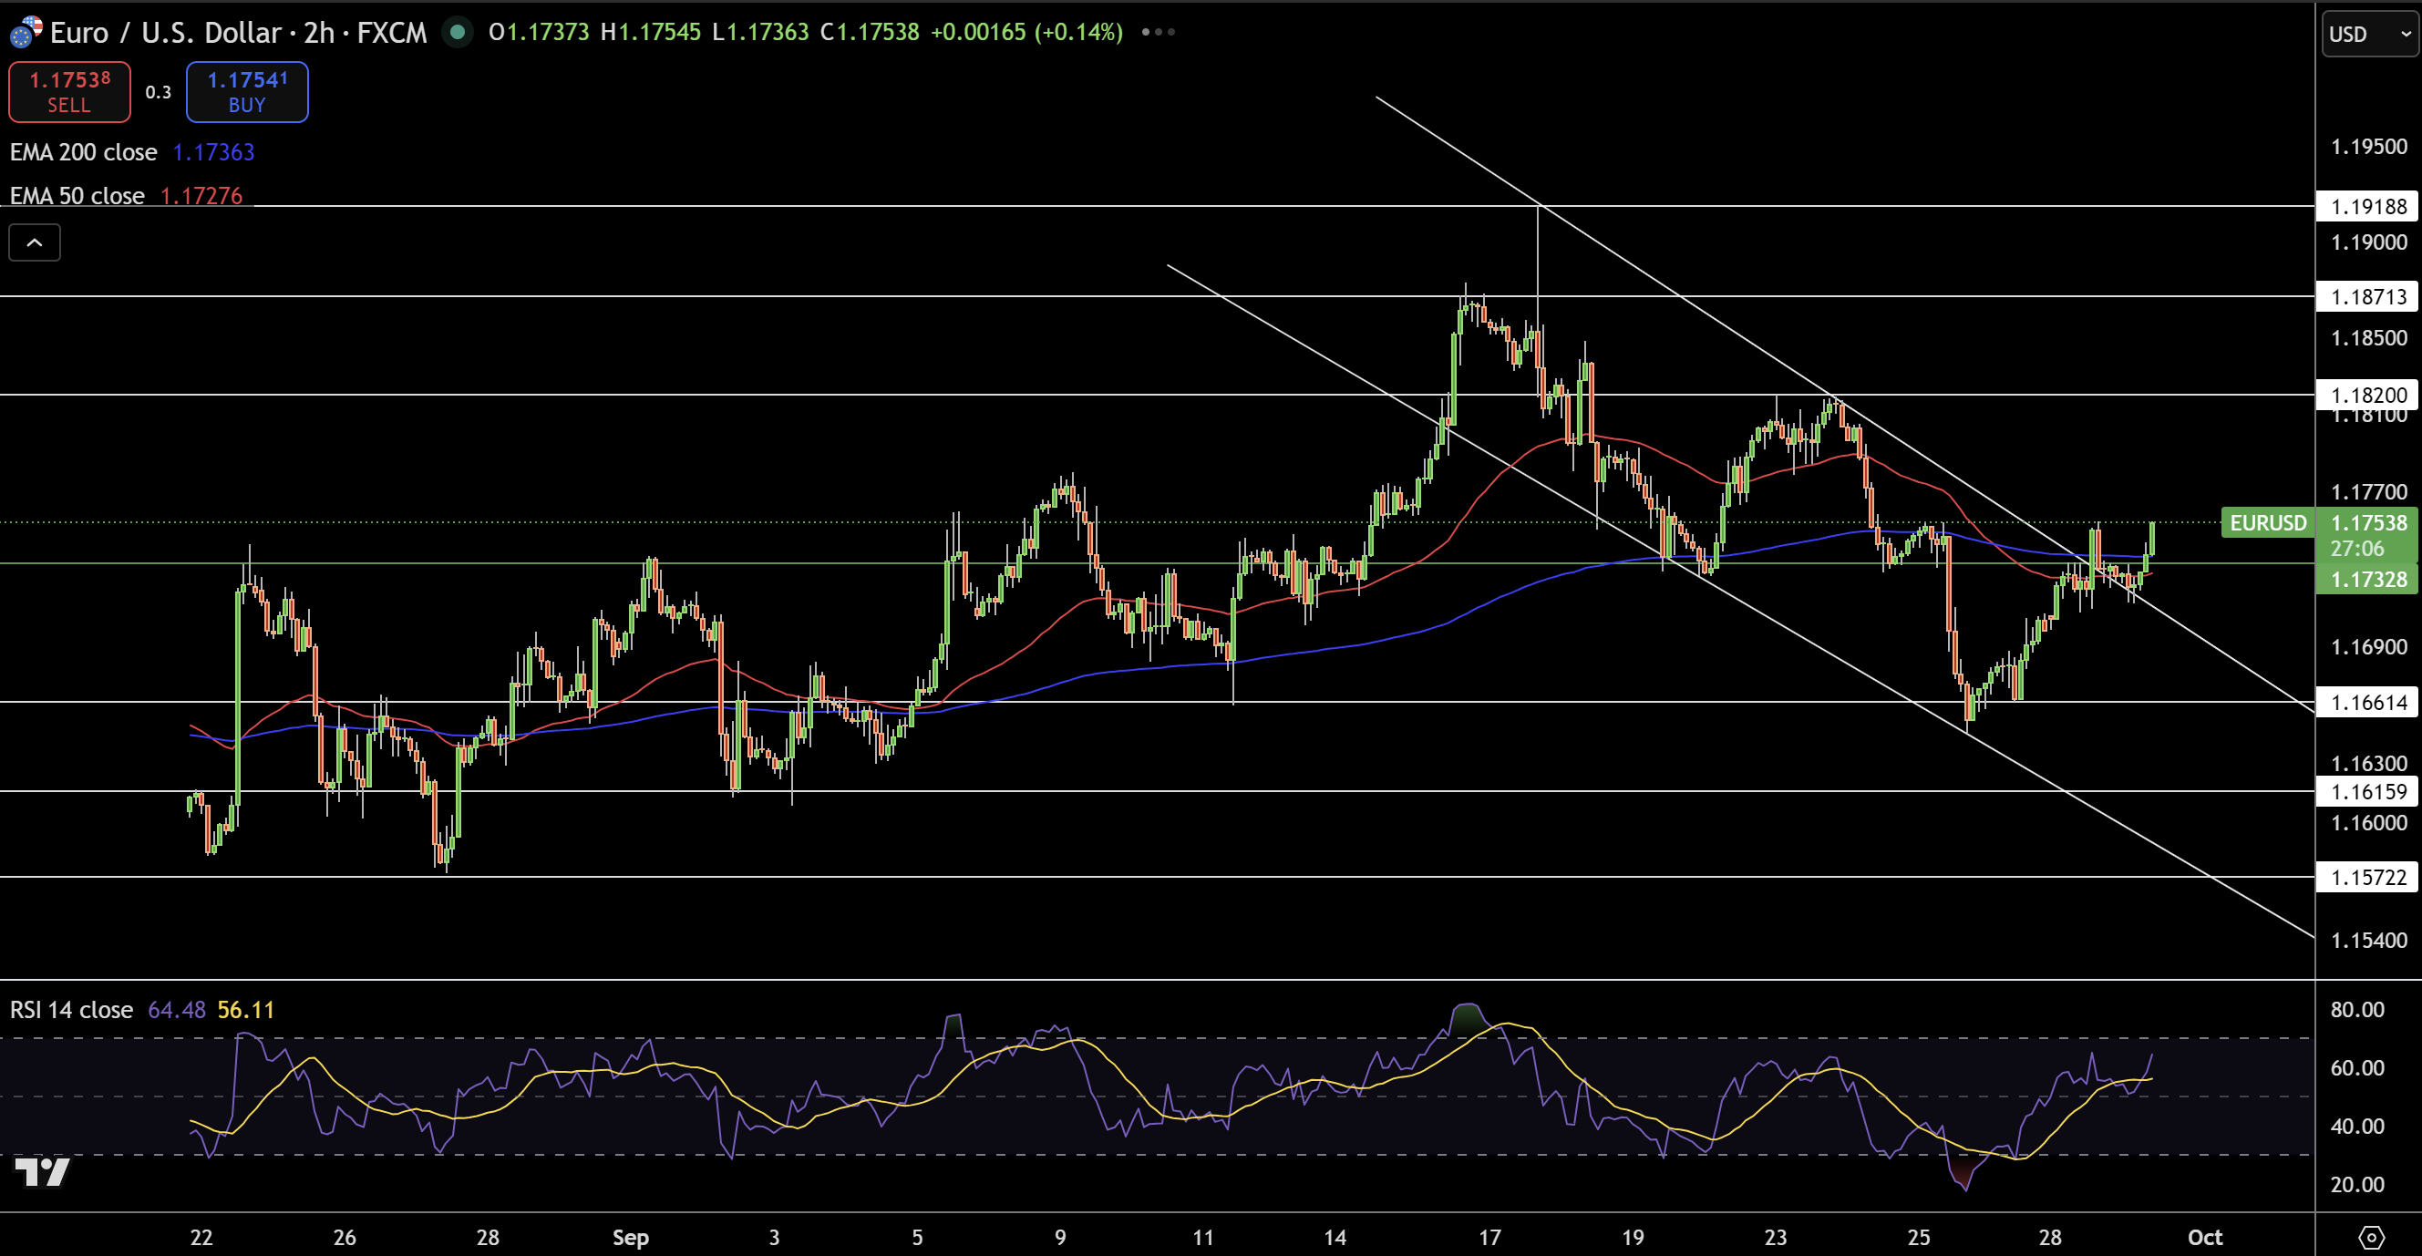
Task: Open the three-dot more options menu
Action: click(x=1158, y=32)
